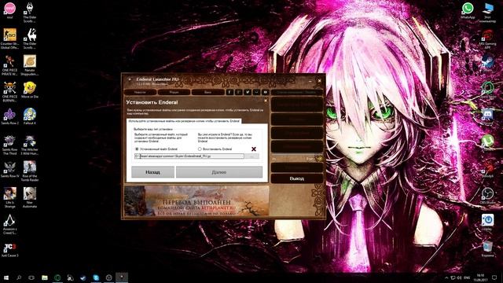Open ONE PIECE BURNIN... desktop shortcut
The width and height of the screenshot is (503, 283).
(x=9, y=92)
